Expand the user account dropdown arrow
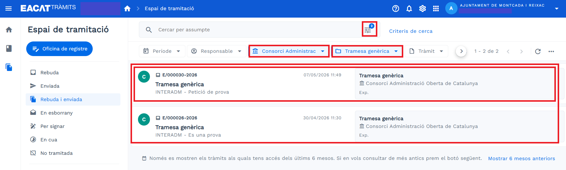Screen dimensions: 566x170 tap(556, 9)
